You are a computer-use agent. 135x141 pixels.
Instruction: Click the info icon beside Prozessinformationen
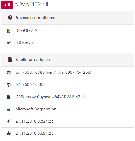click(10, 18)
